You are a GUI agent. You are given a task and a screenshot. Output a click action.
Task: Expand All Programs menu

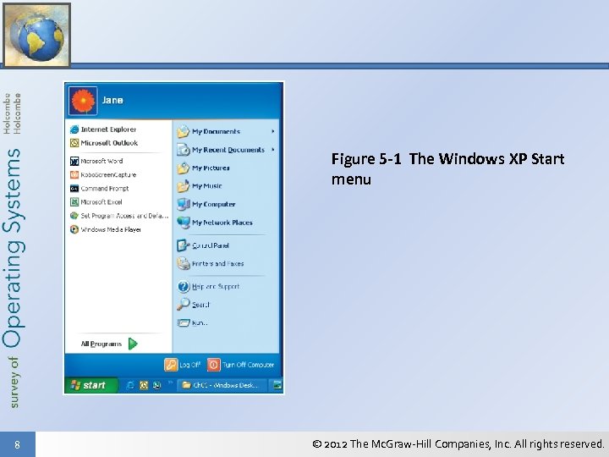(x=109, y=344)
